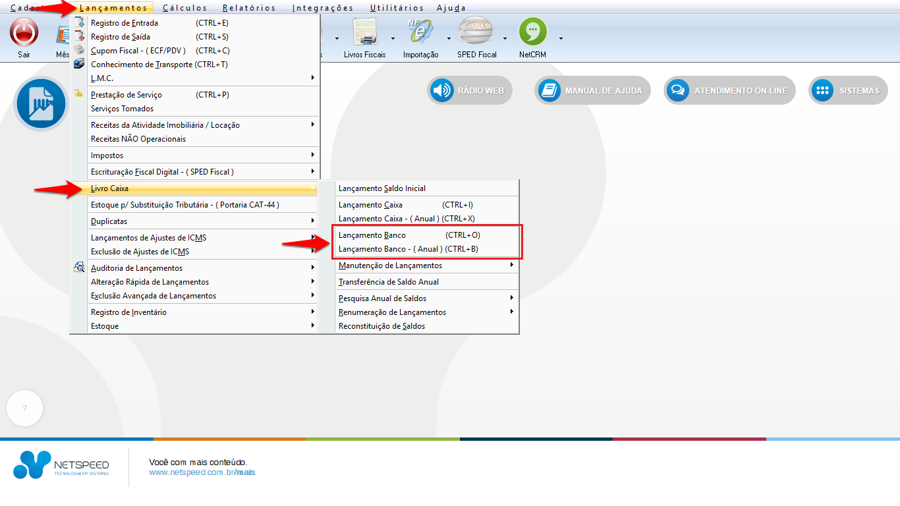Open Lançamentos de Ajustes de ICMS
This screenshot has height=506, width=900.
[204, 238]
